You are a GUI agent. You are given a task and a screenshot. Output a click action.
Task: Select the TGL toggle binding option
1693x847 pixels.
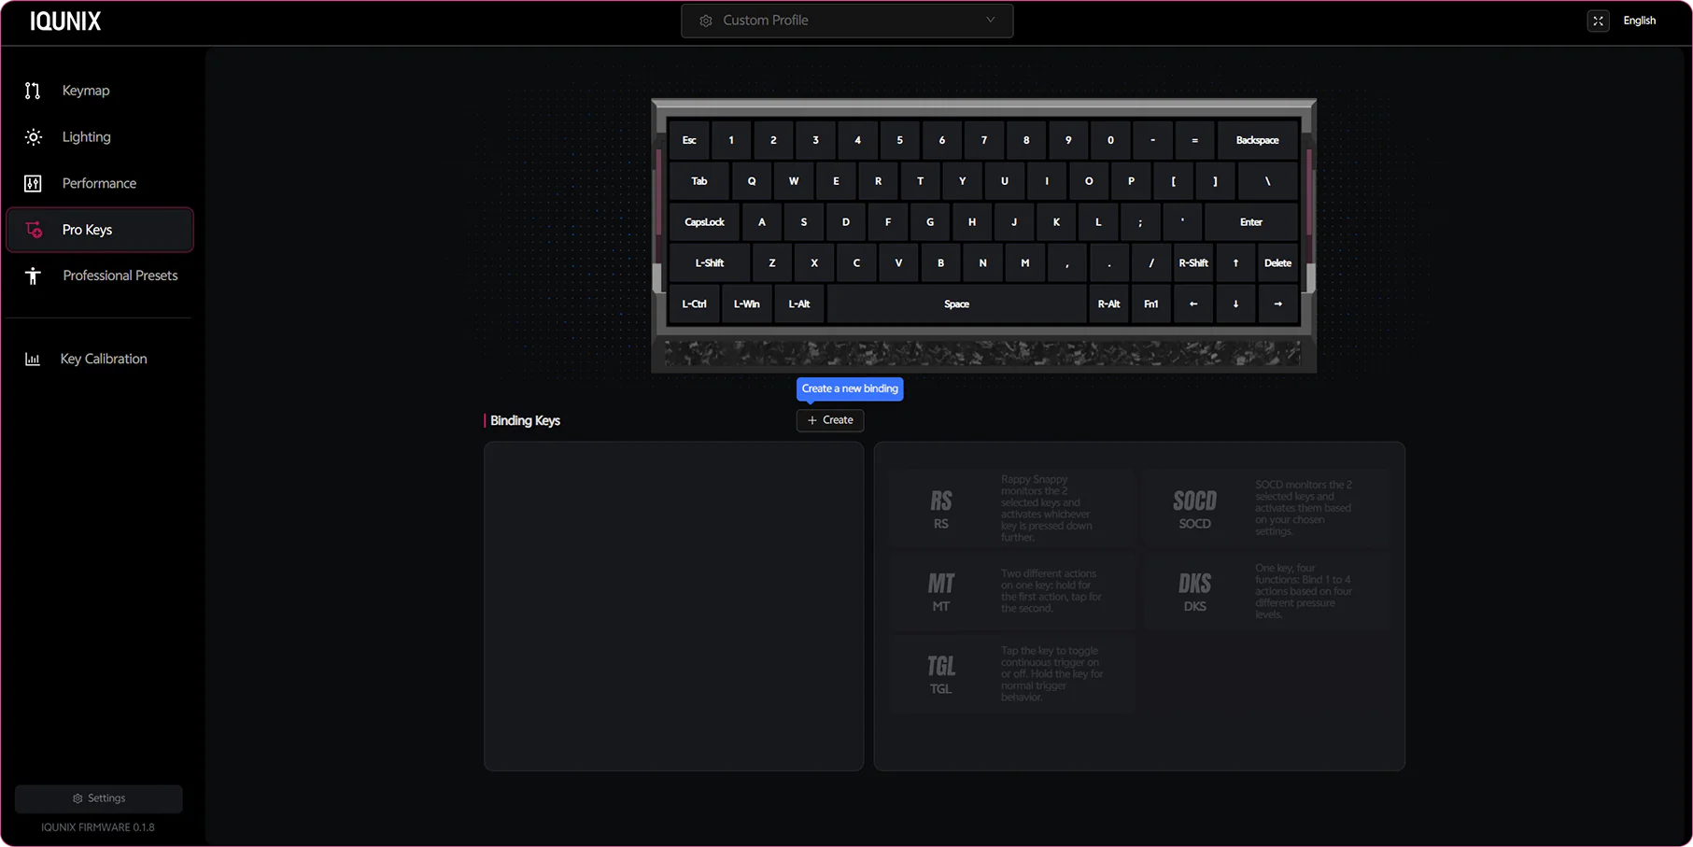(x=940, y=673)
